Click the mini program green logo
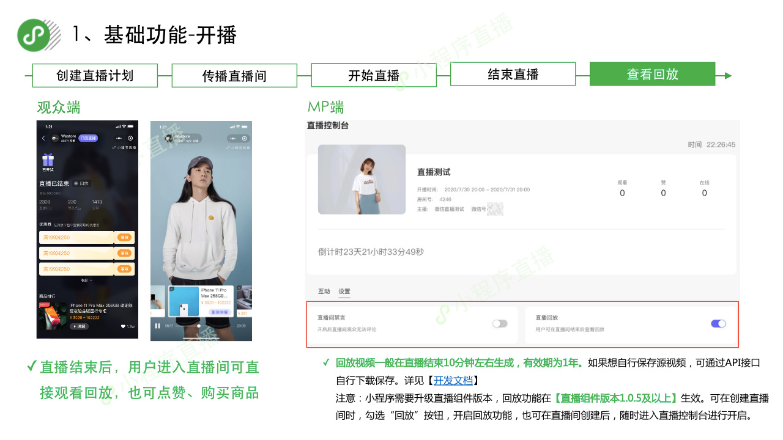Viewport: 783px width, 440px height. (x=34, y=35)
